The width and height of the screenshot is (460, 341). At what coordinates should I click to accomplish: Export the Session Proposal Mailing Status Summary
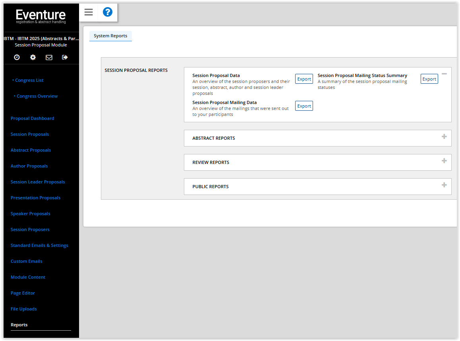pos(429,79)
